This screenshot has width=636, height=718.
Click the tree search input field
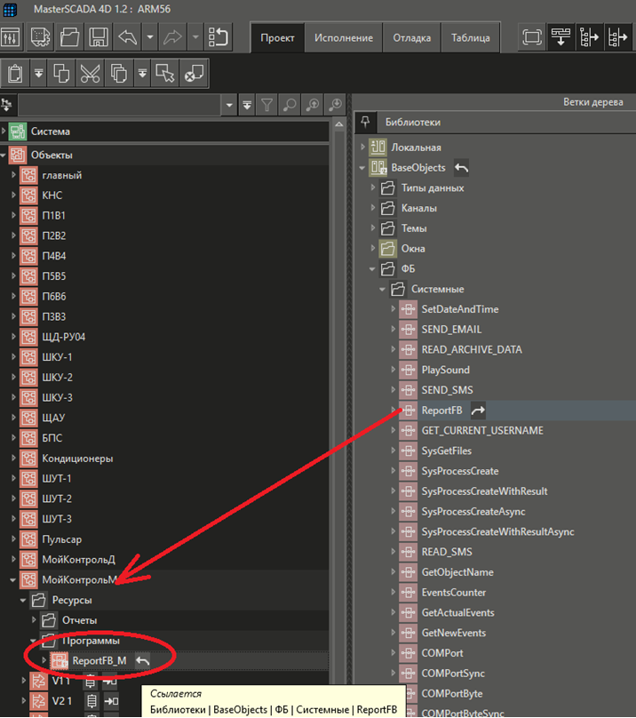click(120, 105)
